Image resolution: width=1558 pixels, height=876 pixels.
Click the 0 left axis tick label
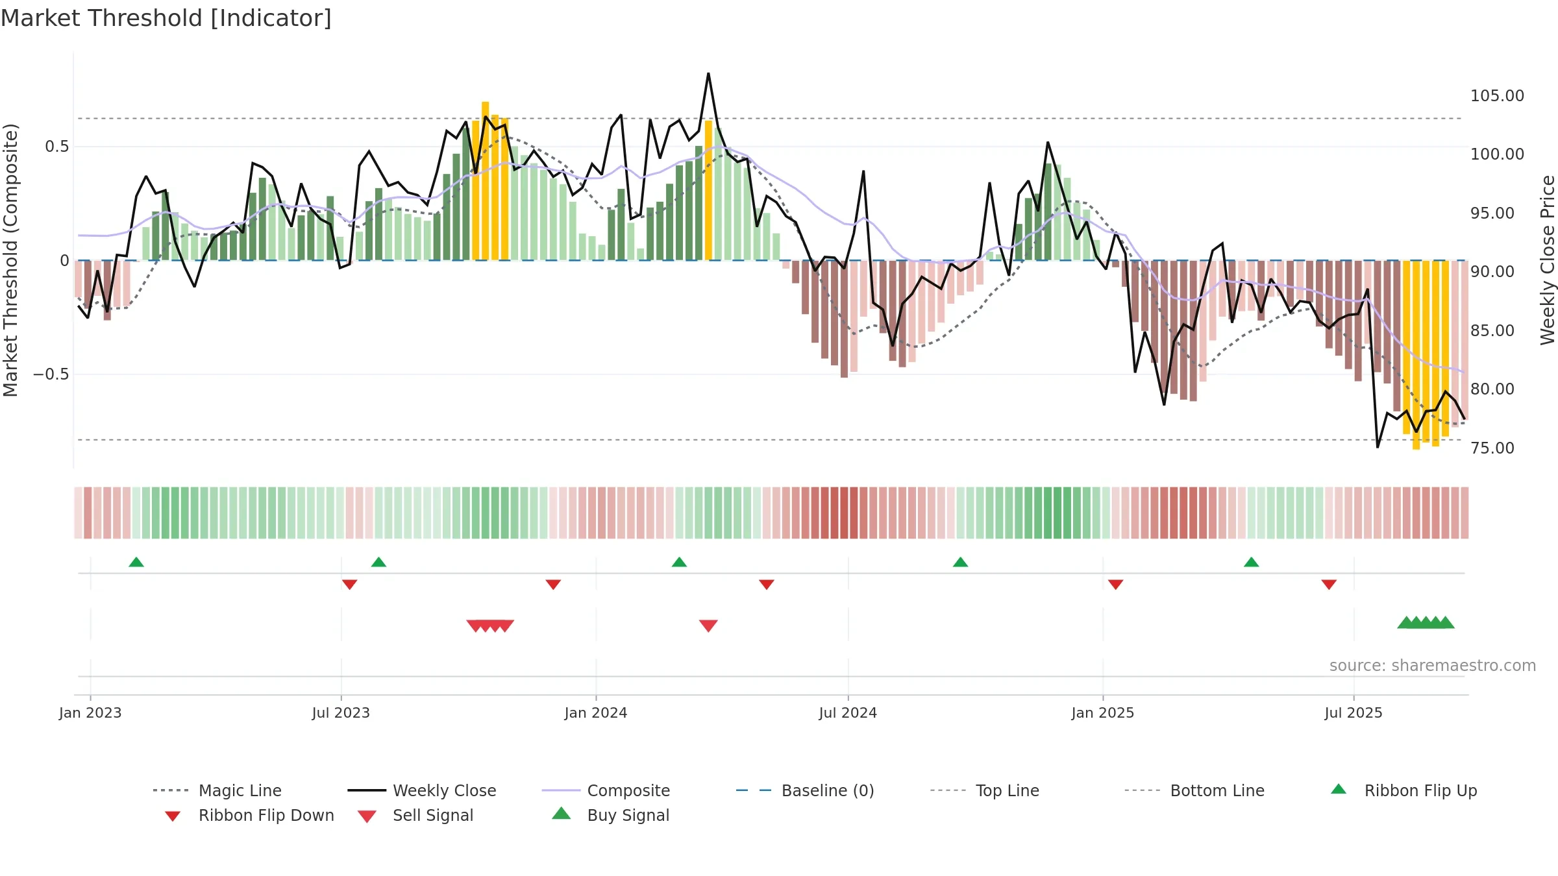coord(64,261)
